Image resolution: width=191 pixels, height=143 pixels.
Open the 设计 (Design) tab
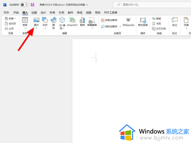click(x=43, y=13)
